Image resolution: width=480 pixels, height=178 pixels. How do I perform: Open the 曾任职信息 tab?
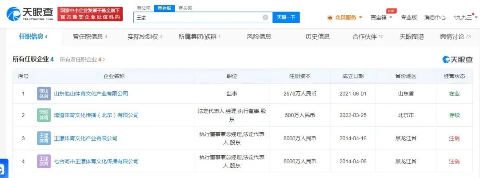coord(90,37)
